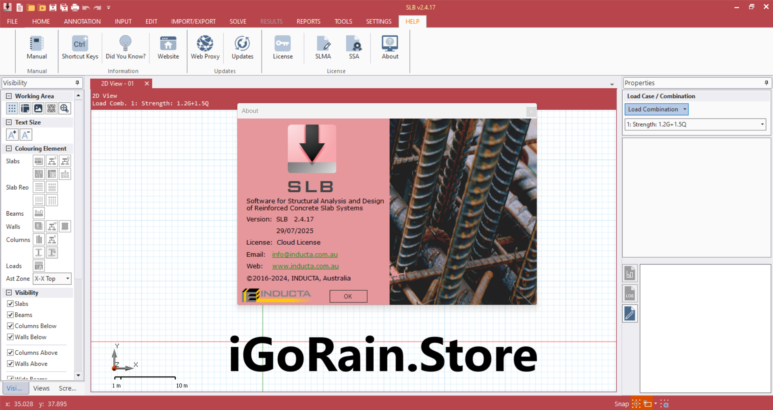Open the Views panel tab
Viewport: 773px width, 410px height.
point(41,388)
